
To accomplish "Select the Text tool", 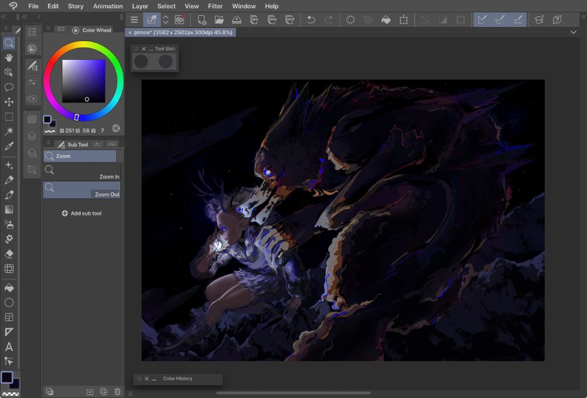I will click(x=9, y=347).
